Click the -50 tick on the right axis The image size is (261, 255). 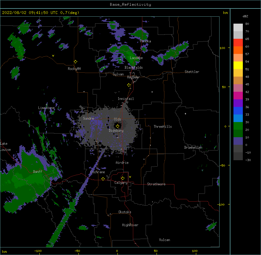(222, 165)
